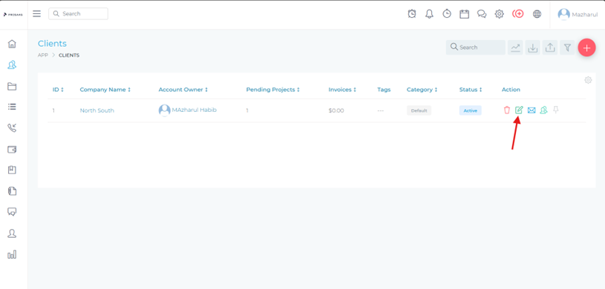
Task: Open the user icon in sidebar
Action: [x=12, y=233]
